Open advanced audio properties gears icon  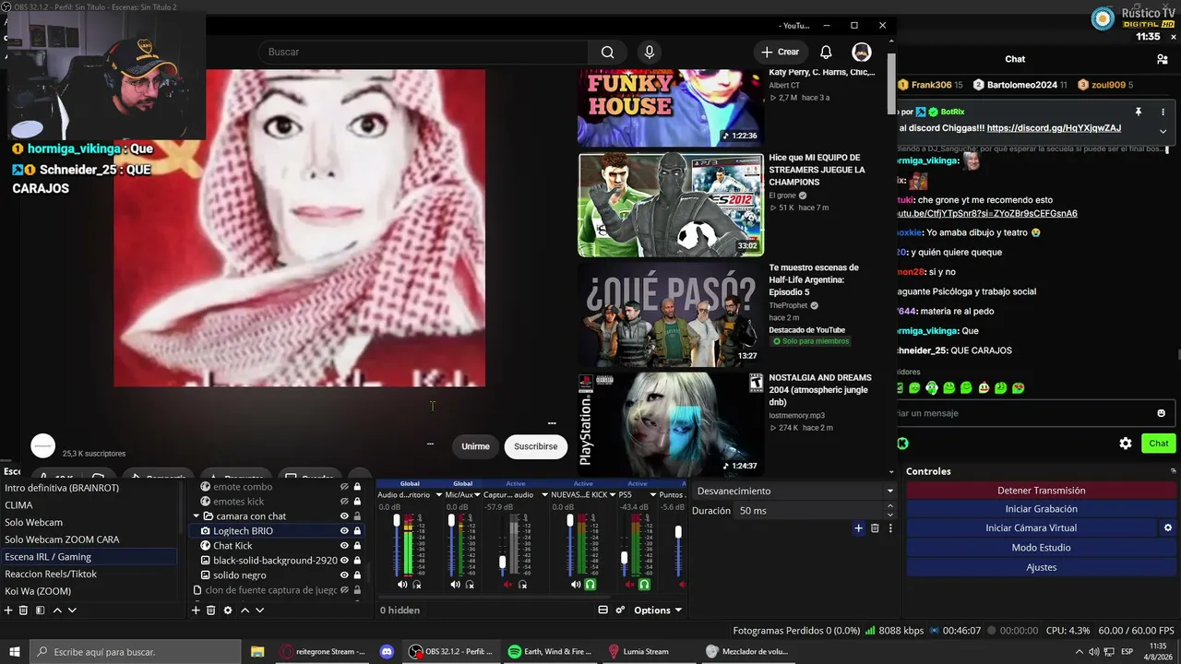(620, 611)
